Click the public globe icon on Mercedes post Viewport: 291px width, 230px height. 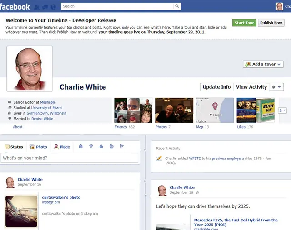(197, 192)
